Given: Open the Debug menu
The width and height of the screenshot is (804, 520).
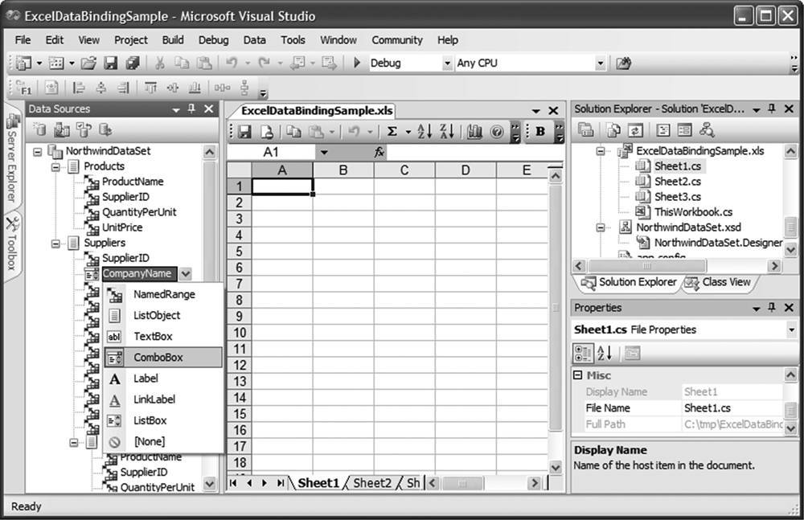Looking at the screenshot, I should (x=213, y=40).
